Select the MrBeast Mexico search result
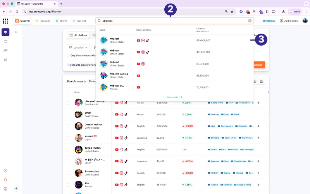 click(175, 87)
